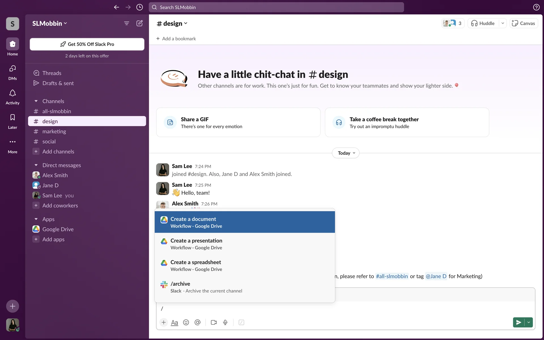This screenshot has height=340, width=544.
Task: Open the Today date dropdown
Action: [346, 153]
